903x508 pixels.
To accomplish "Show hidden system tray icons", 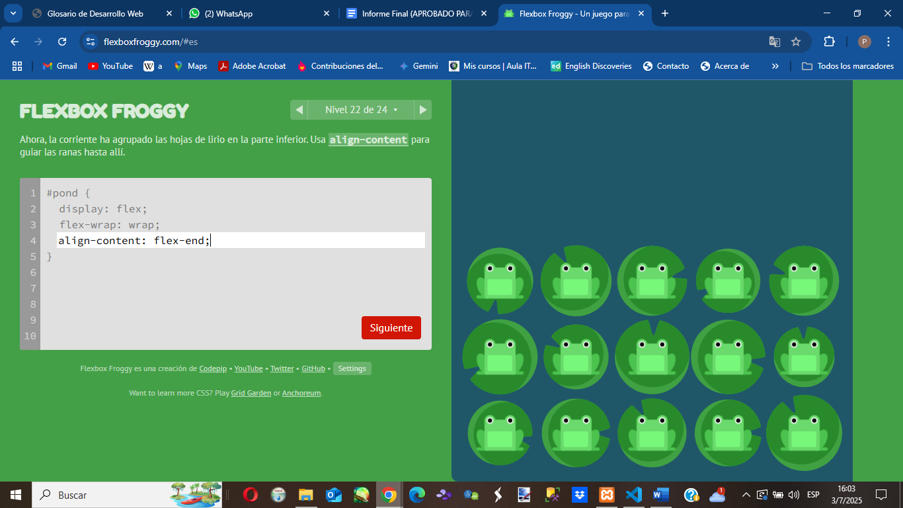I will (x=746, y=495).
